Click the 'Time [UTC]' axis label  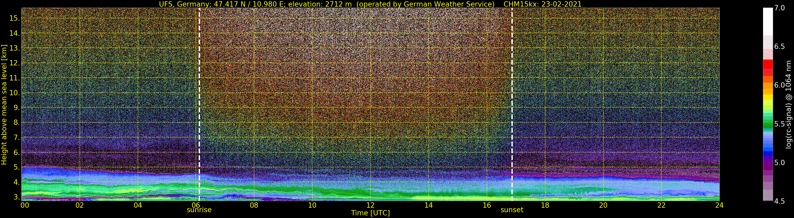pyautogui.click(x=370, y=213)
